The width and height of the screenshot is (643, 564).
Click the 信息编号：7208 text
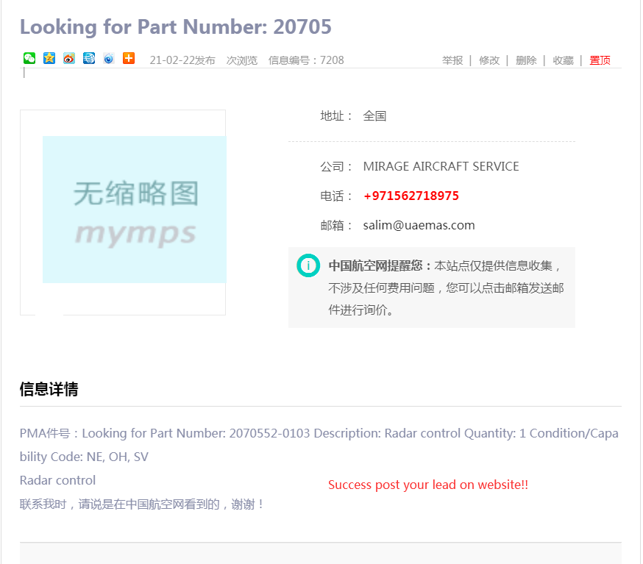click(x=306, y=60)
